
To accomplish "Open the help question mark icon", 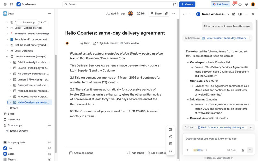I will pos(240,4).
